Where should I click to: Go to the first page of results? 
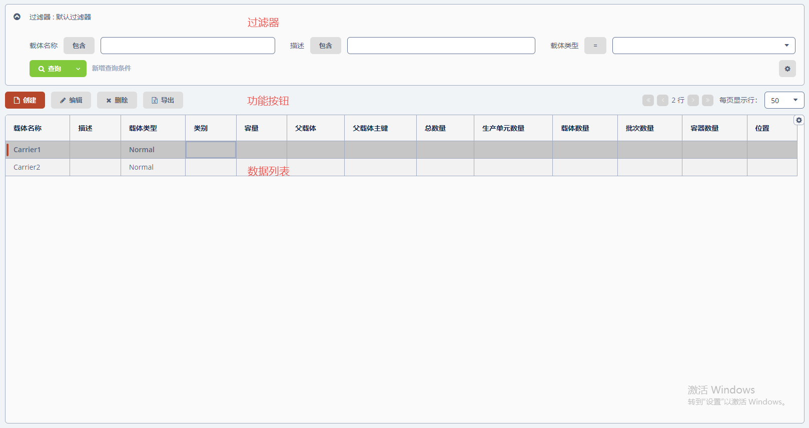pos(648,100)
